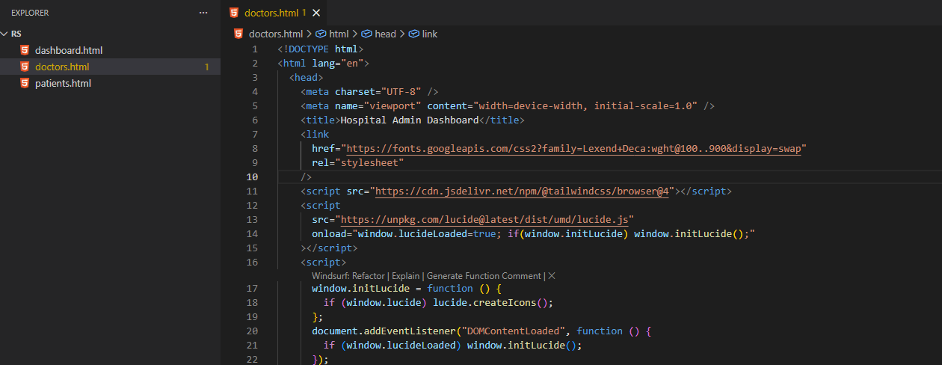Close the doctors.html tab
Screen dimensions: 942x365
[x=316, y=13]
